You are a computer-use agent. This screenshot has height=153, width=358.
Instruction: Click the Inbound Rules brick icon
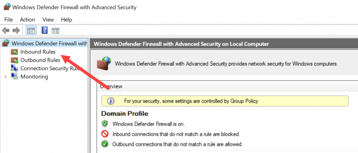[14, 52]
